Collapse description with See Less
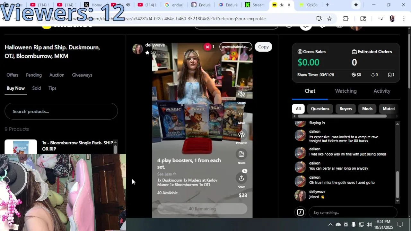This screenshot has height=231, width=411. point(167,174)
